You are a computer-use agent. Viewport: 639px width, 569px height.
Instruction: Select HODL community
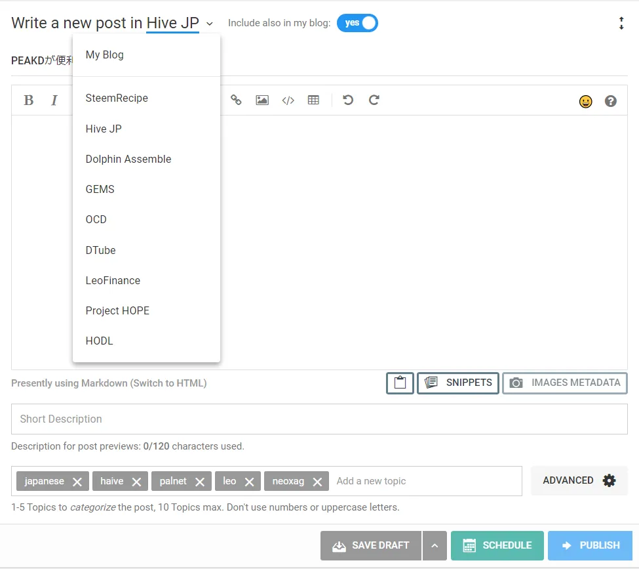click(x=146, y=341)
